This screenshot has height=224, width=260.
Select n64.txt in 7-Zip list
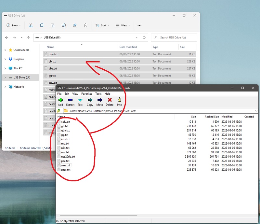click(x=65, y=148)
